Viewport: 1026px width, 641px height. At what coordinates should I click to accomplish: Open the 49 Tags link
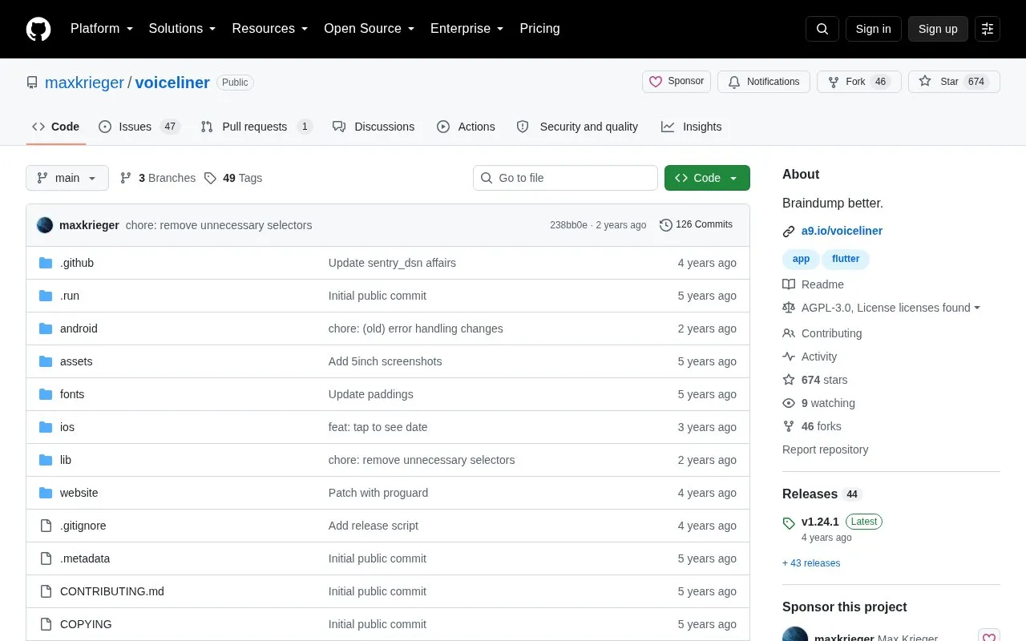(233, 178)
